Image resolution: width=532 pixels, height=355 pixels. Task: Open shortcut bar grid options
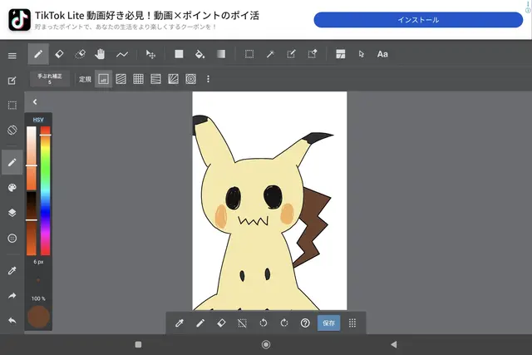click(352, 323)
